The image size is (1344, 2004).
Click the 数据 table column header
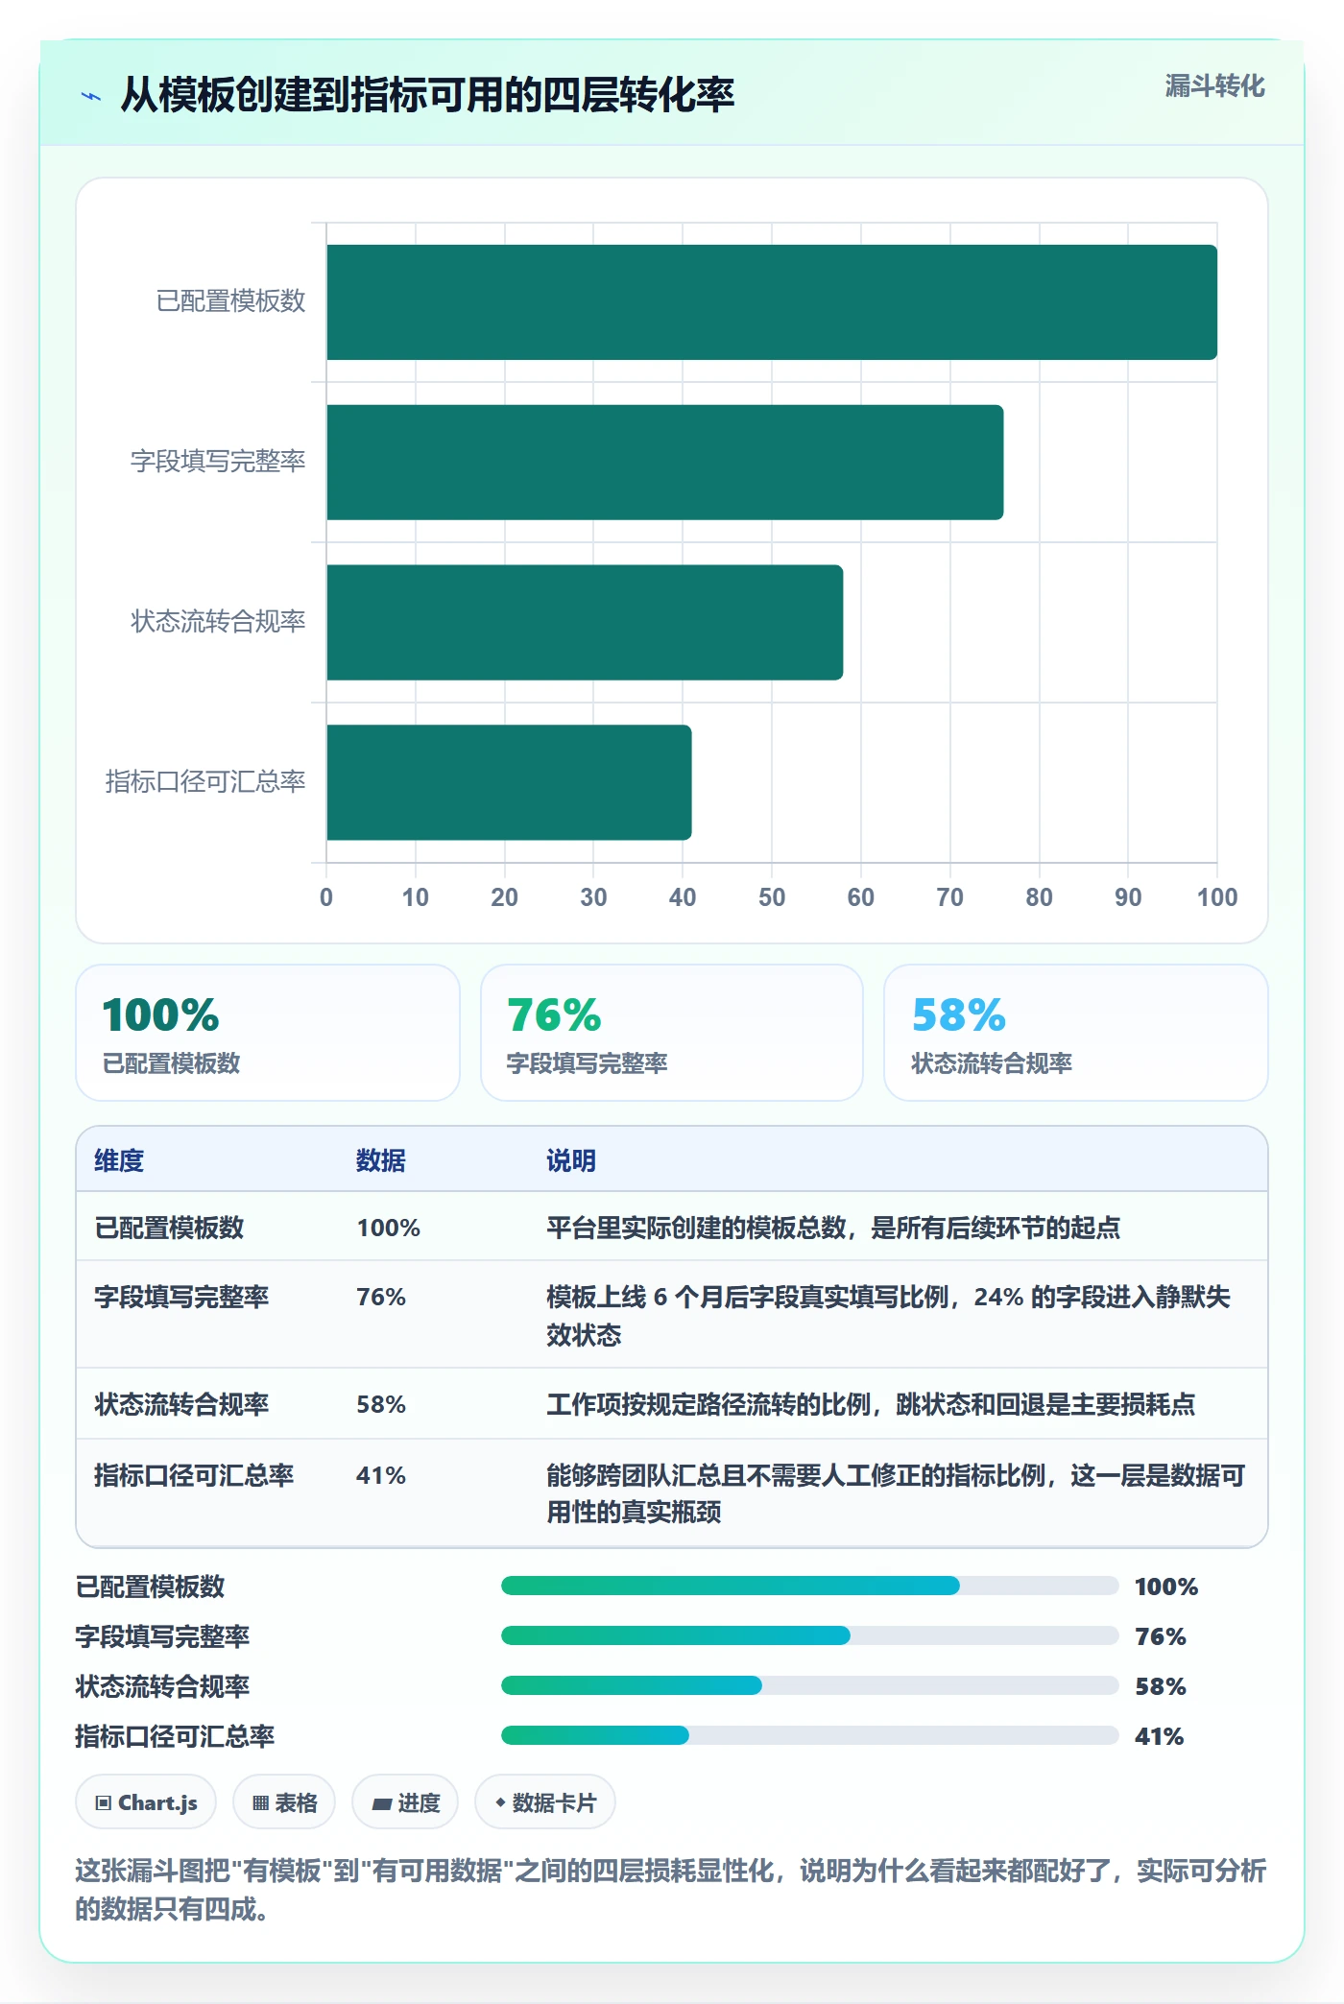[381, 1160]
